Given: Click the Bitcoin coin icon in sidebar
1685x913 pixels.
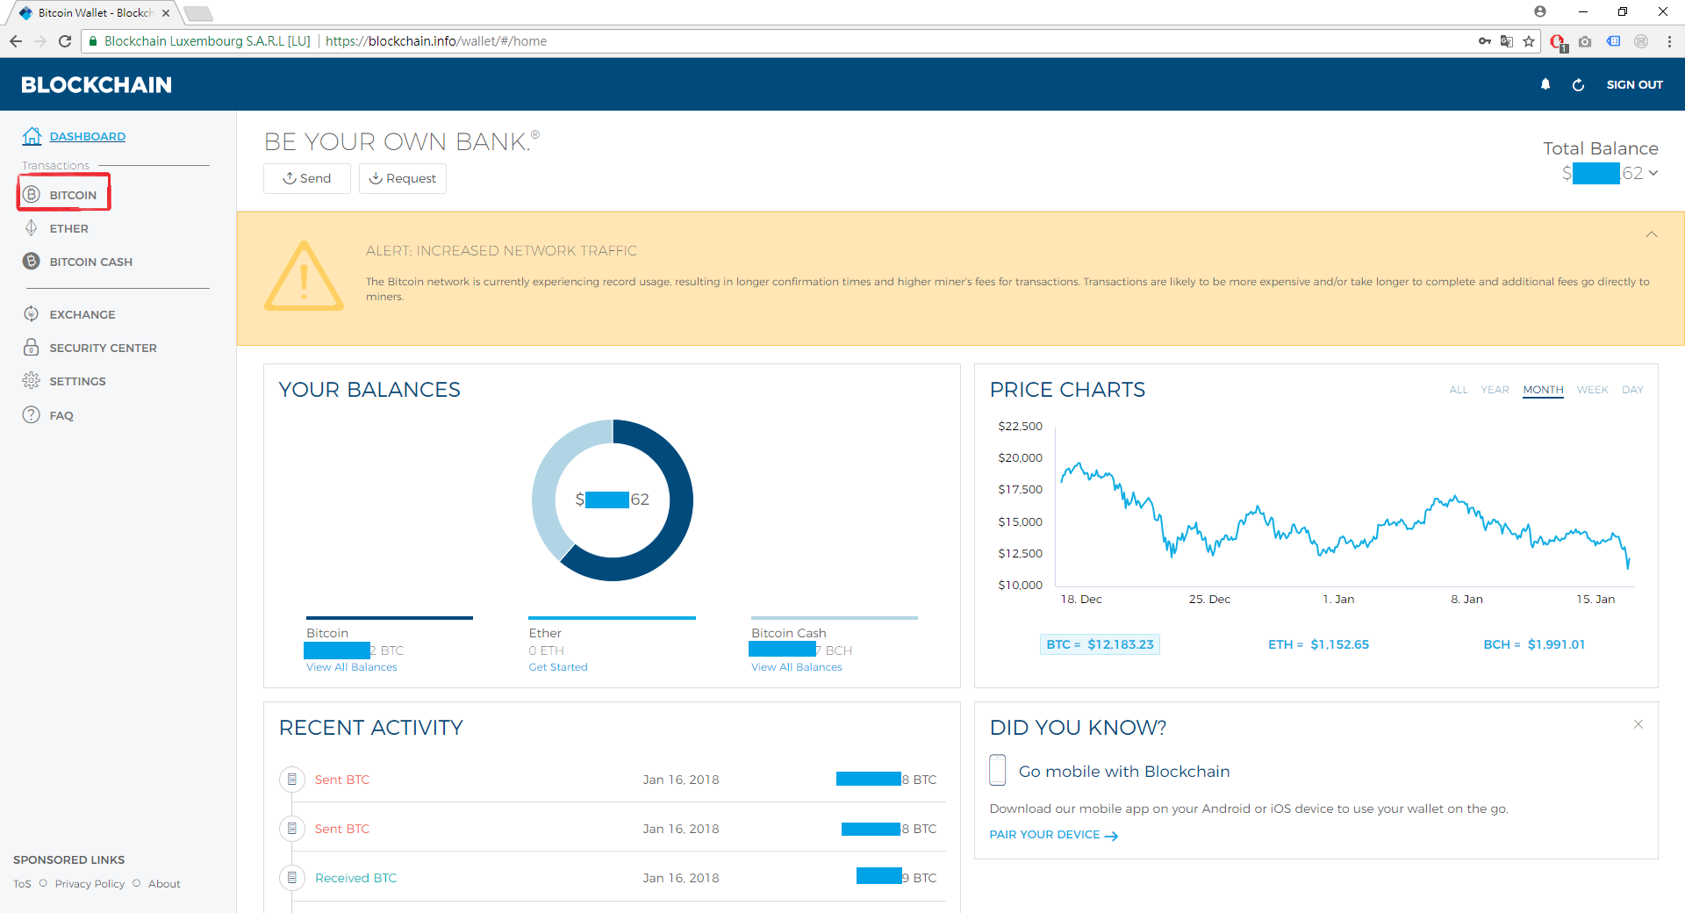Looking at the screenshot, I should [32, 195].
